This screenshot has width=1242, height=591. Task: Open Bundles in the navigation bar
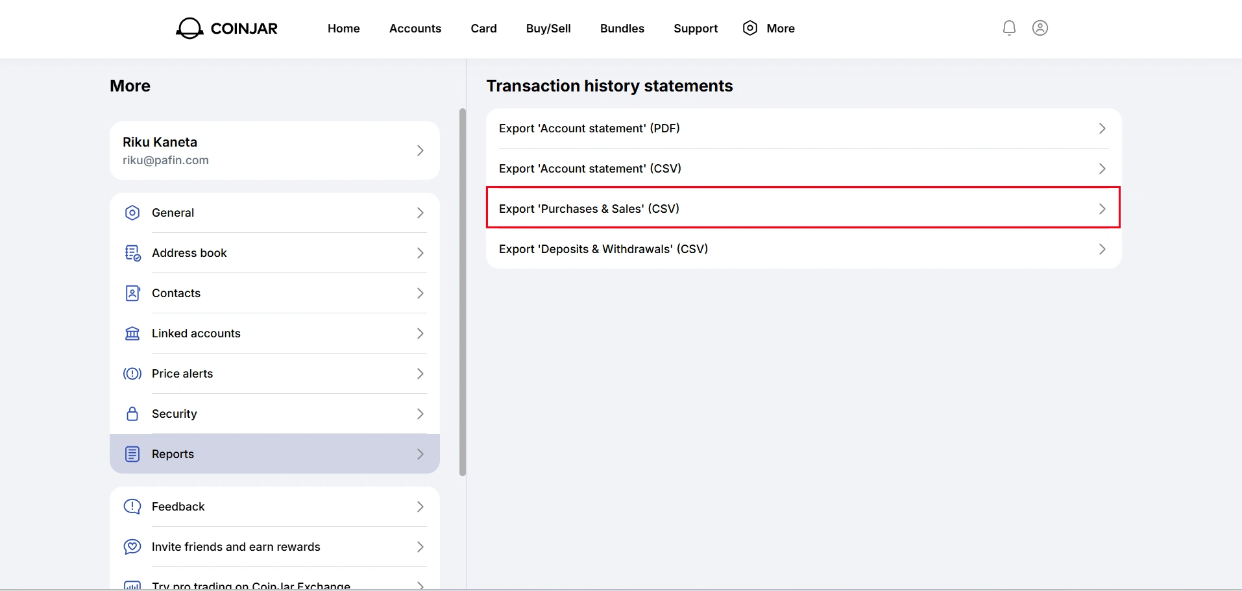[x=622, y=29]
